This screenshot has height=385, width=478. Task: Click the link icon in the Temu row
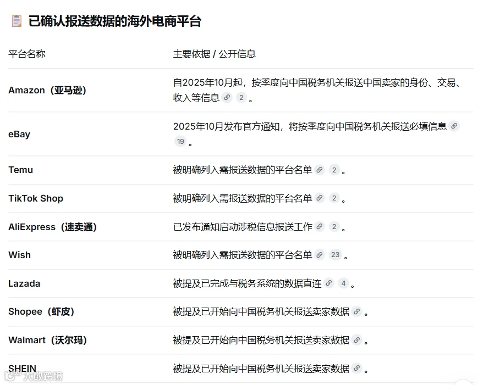click(320, 170)
